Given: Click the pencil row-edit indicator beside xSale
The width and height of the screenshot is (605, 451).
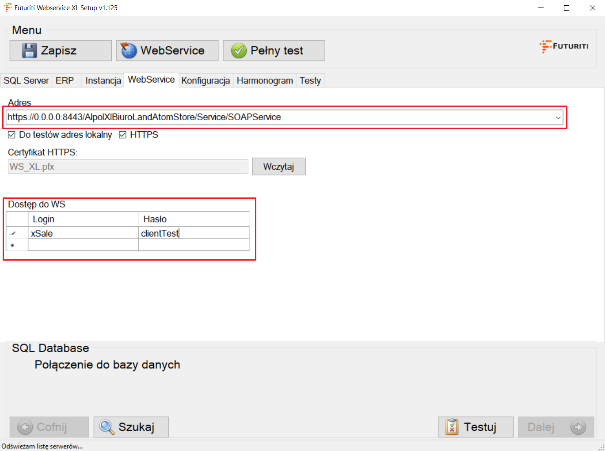Looking at the screenshot, I should pyautogui.click(x=12, y=233).
